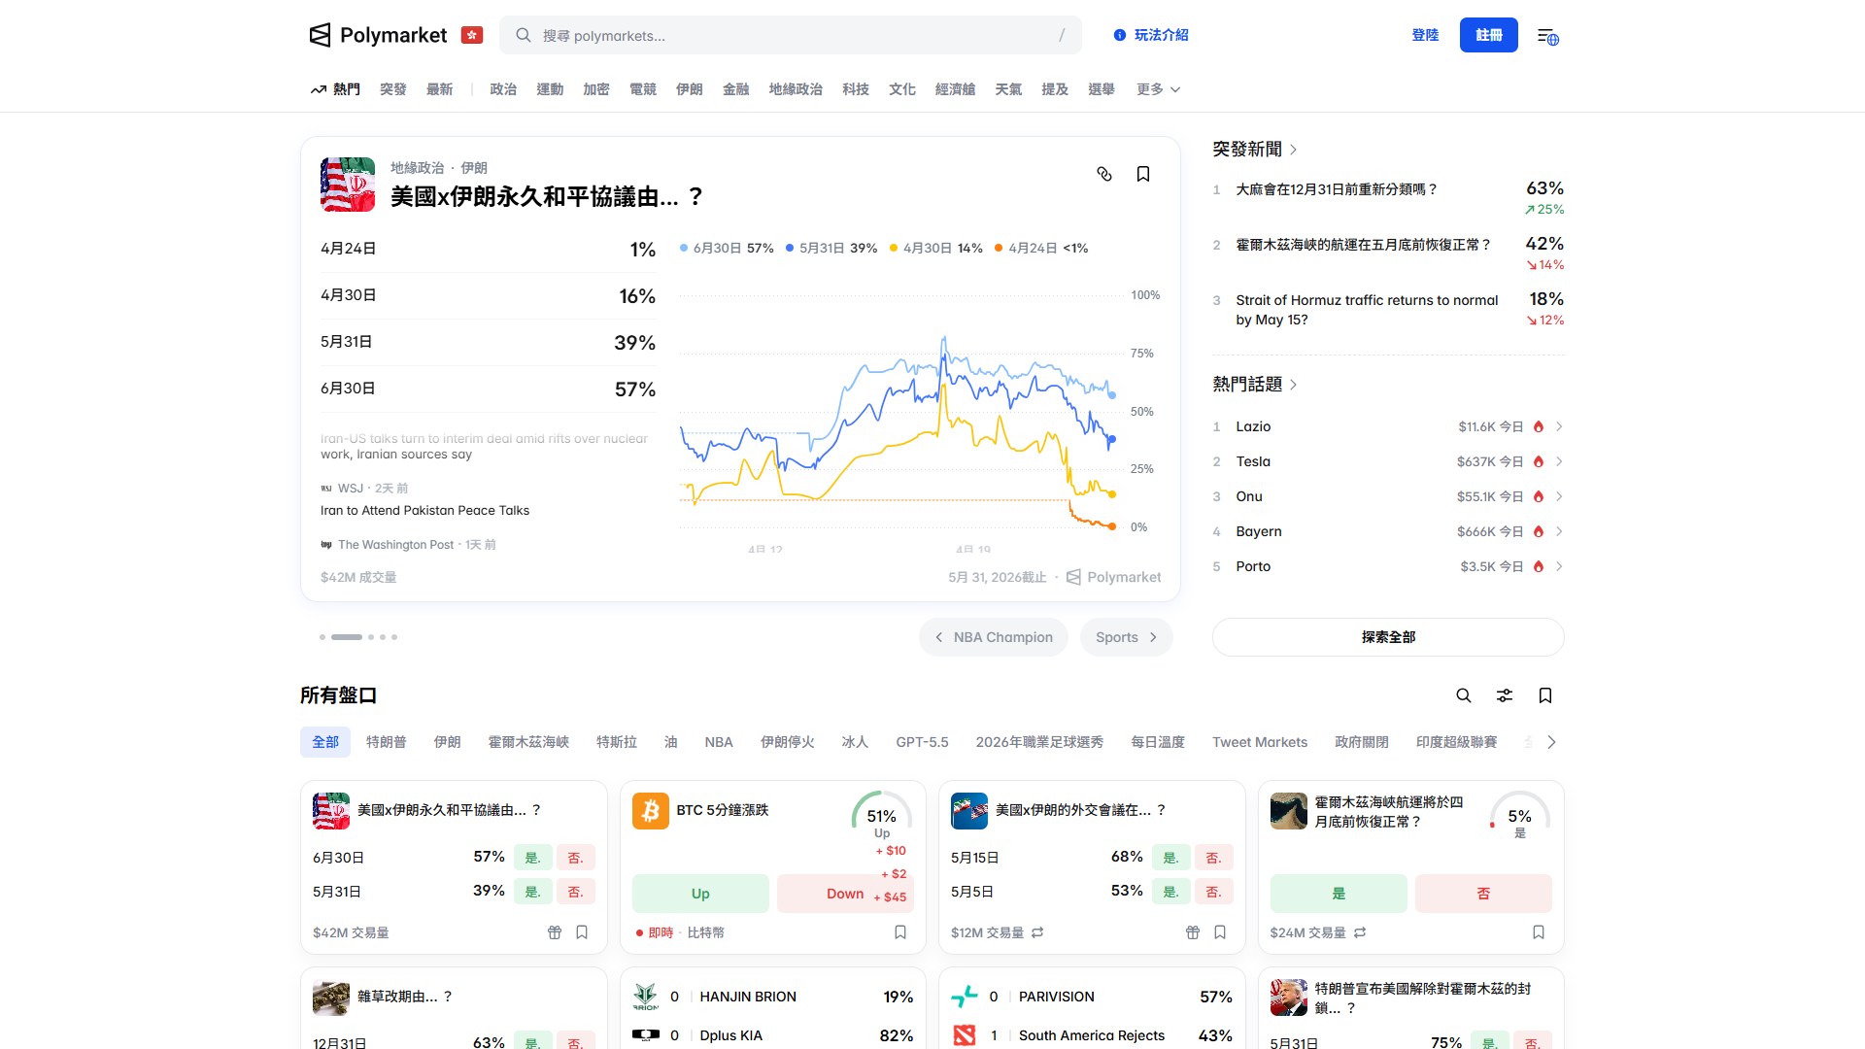
Task: Toggle the 6月30日 57% chart legend
Action: [x=727, y=249]
